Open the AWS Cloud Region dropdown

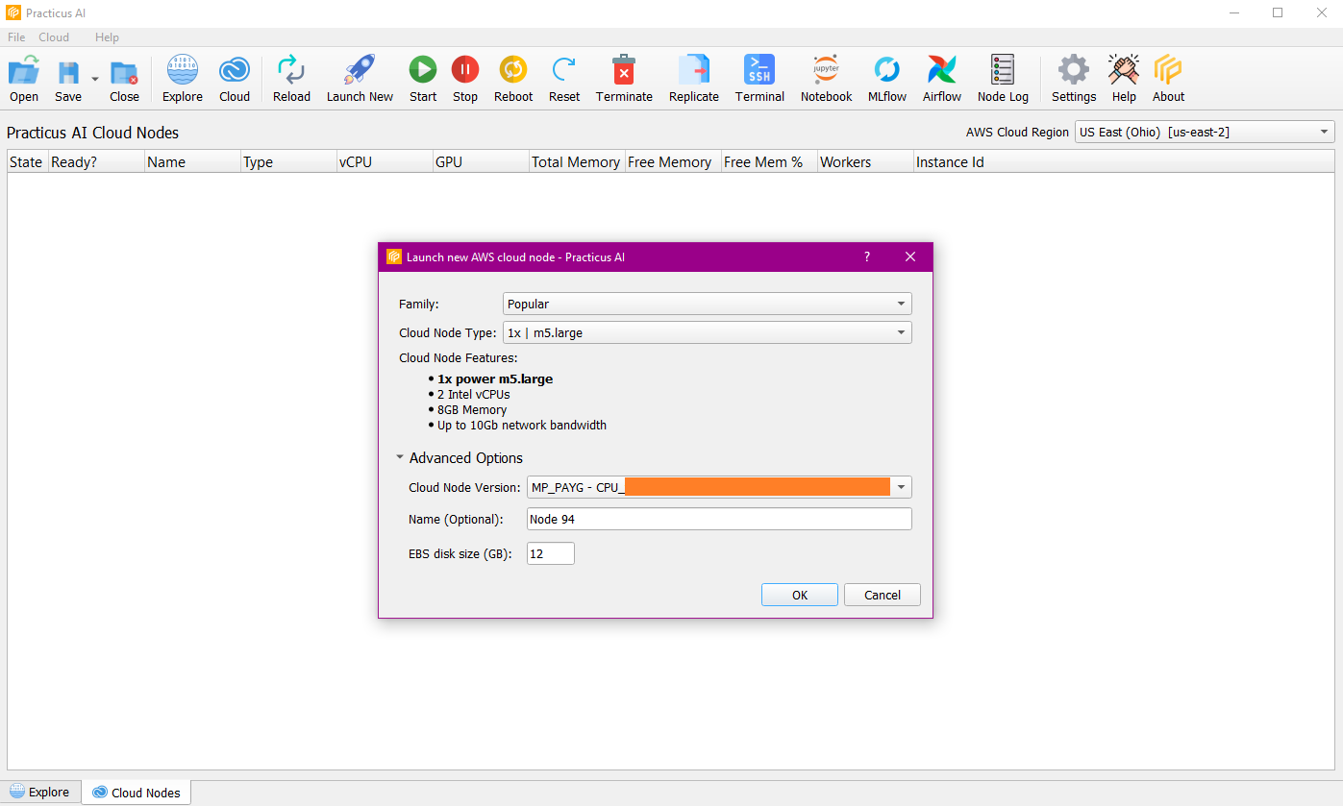coord(1204,133)
